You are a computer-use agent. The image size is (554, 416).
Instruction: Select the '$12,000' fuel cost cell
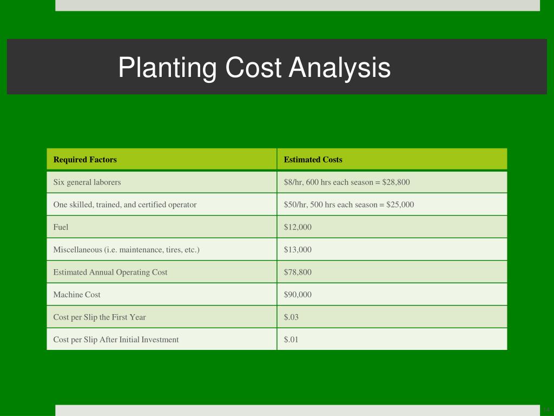392,227
